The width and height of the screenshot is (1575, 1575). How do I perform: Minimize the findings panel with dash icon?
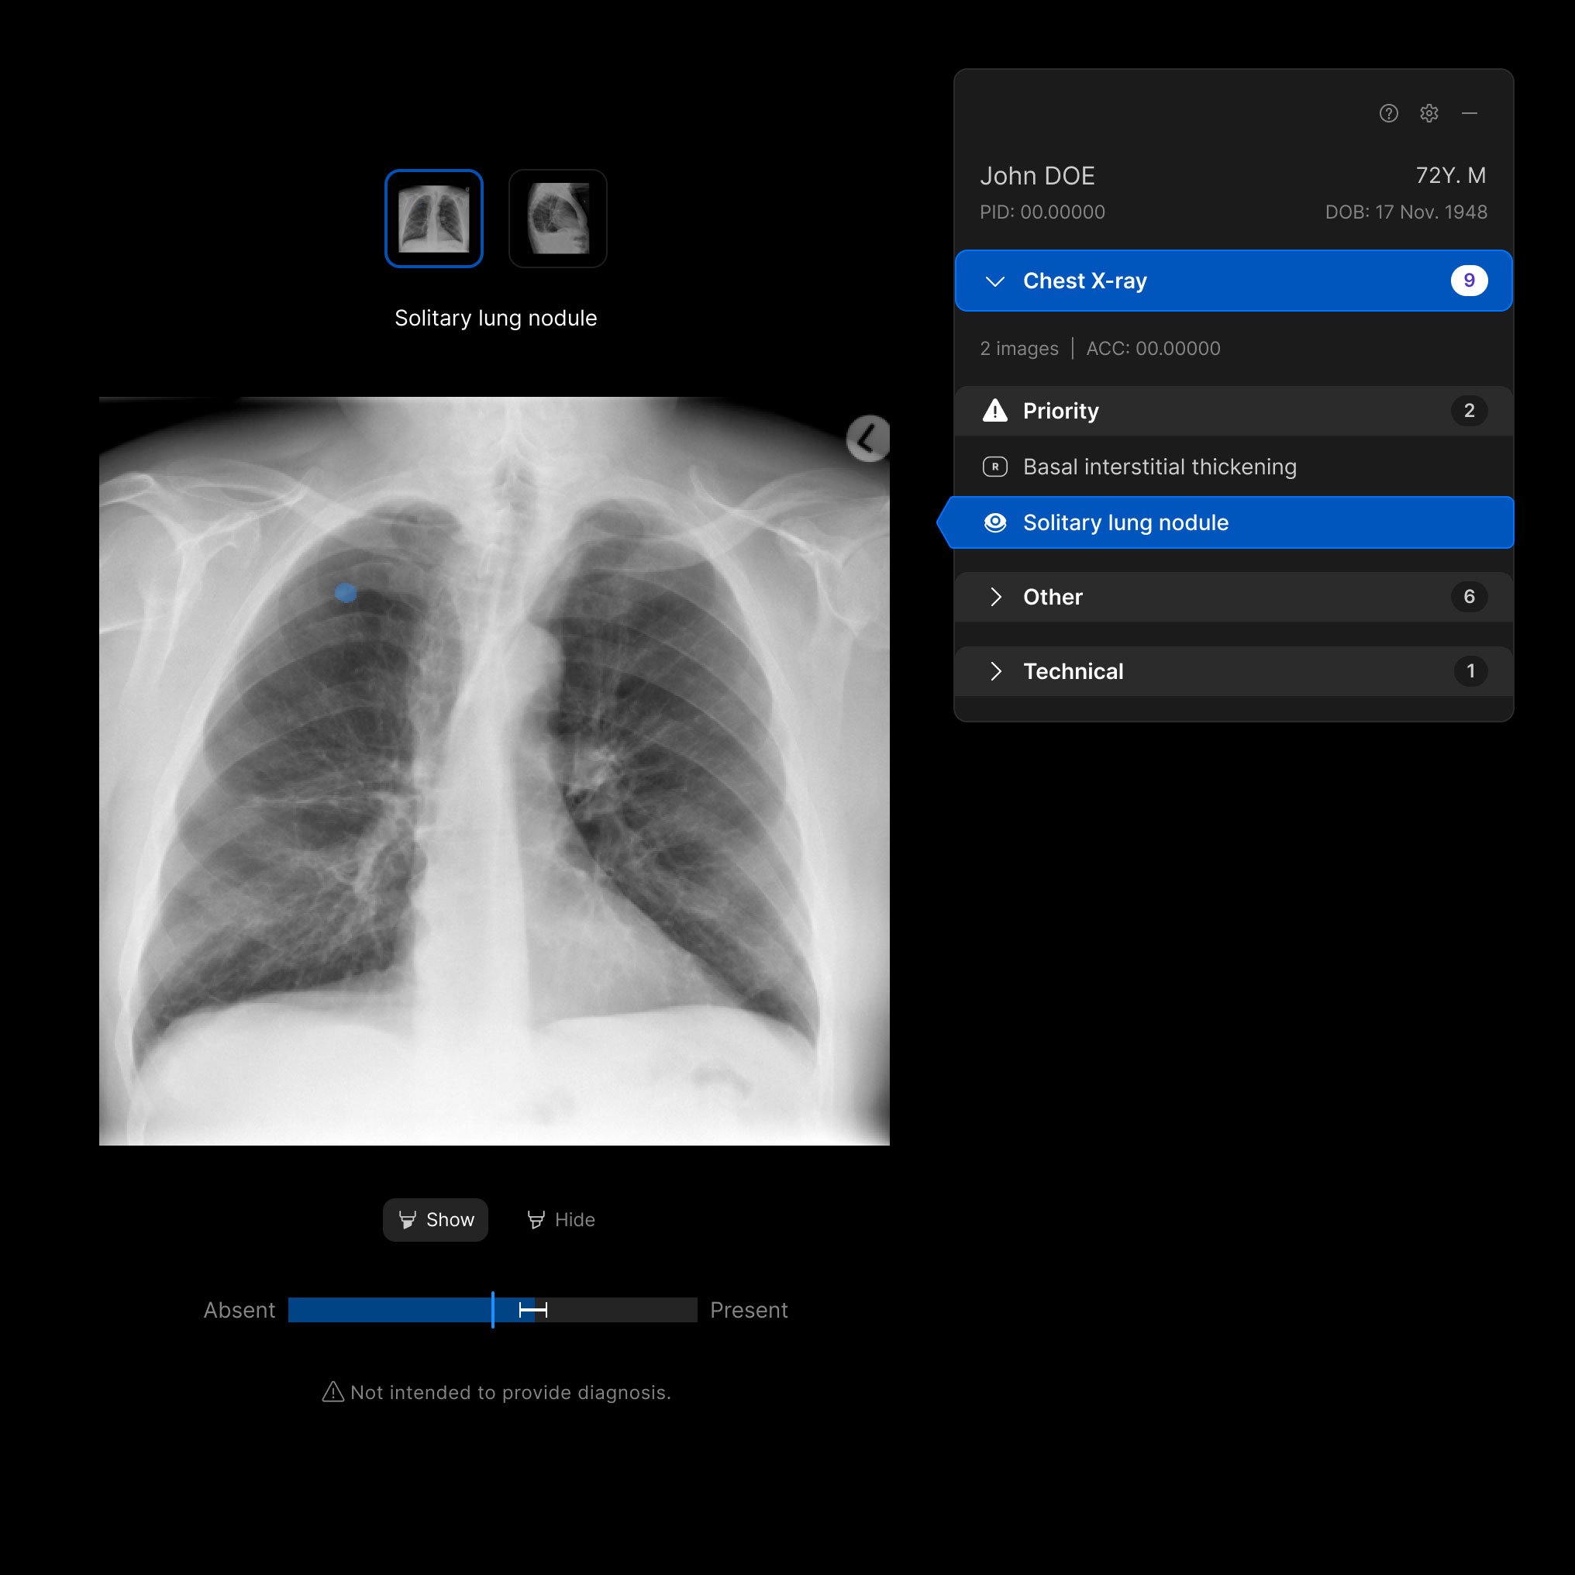pyautogui.click(x=1469, y=113)
